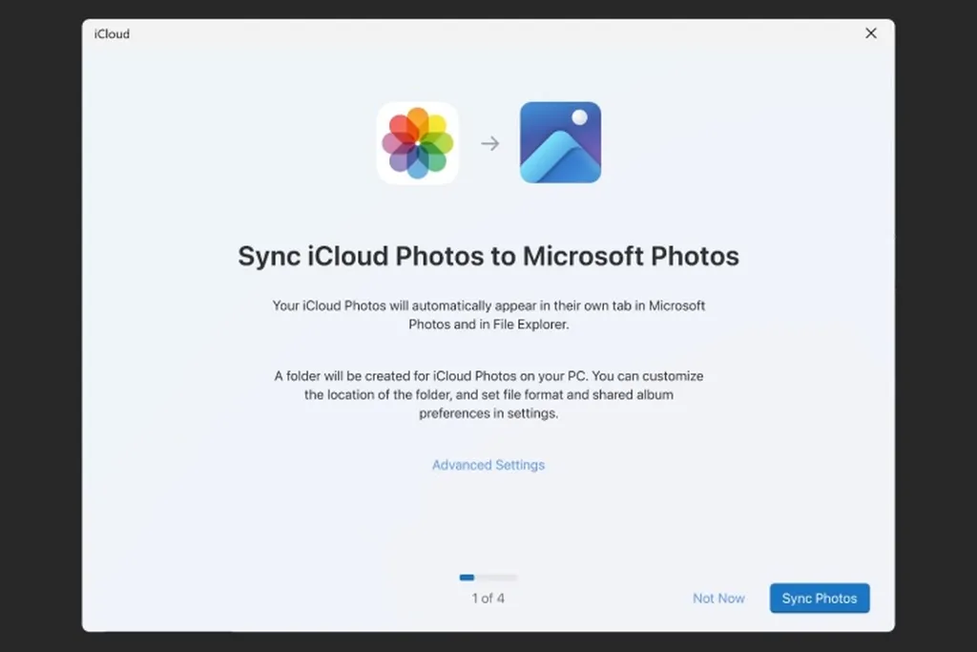
Task: Click the Microsoft Photos app icon
Action: [560, 143]
